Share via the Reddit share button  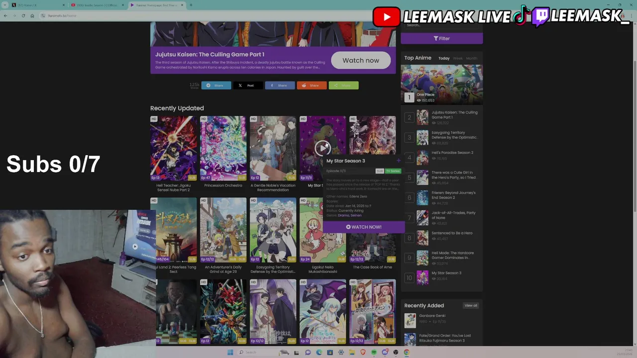point(312,86)
